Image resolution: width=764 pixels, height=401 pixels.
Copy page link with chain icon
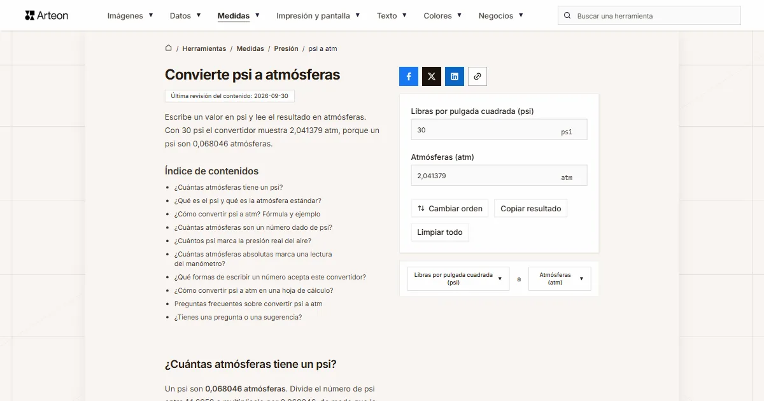(x=478, y=76)
